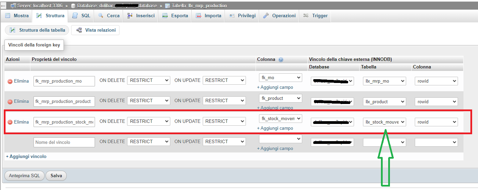Open ON DELETE dropdown for fk_mrp_production_mo
Screen dimensions: 478x190
click(x=149, y=81)
